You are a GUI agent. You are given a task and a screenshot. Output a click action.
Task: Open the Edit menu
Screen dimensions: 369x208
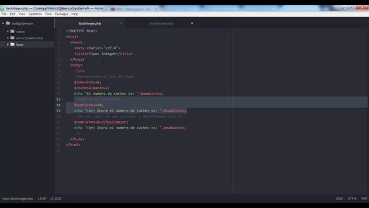12,14
